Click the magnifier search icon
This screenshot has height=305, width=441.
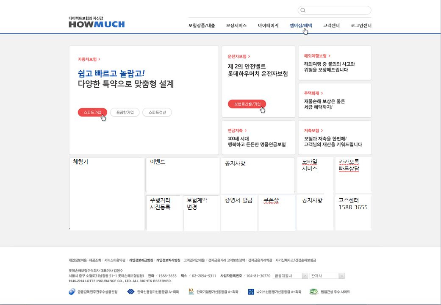click(x=303, y=11)
